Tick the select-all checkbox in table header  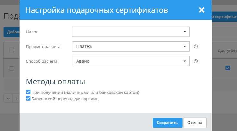pyautogui.click(x=12, y=50)
